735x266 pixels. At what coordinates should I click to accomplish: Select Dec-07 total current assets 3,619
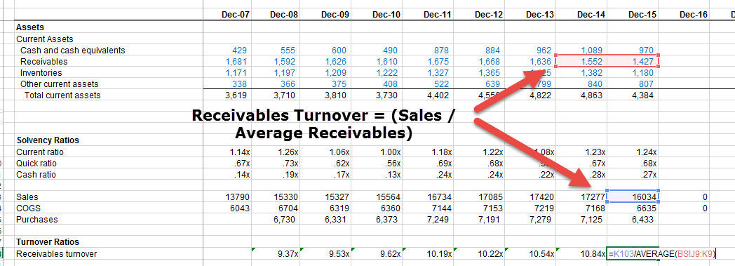click(x=228, y=95)
